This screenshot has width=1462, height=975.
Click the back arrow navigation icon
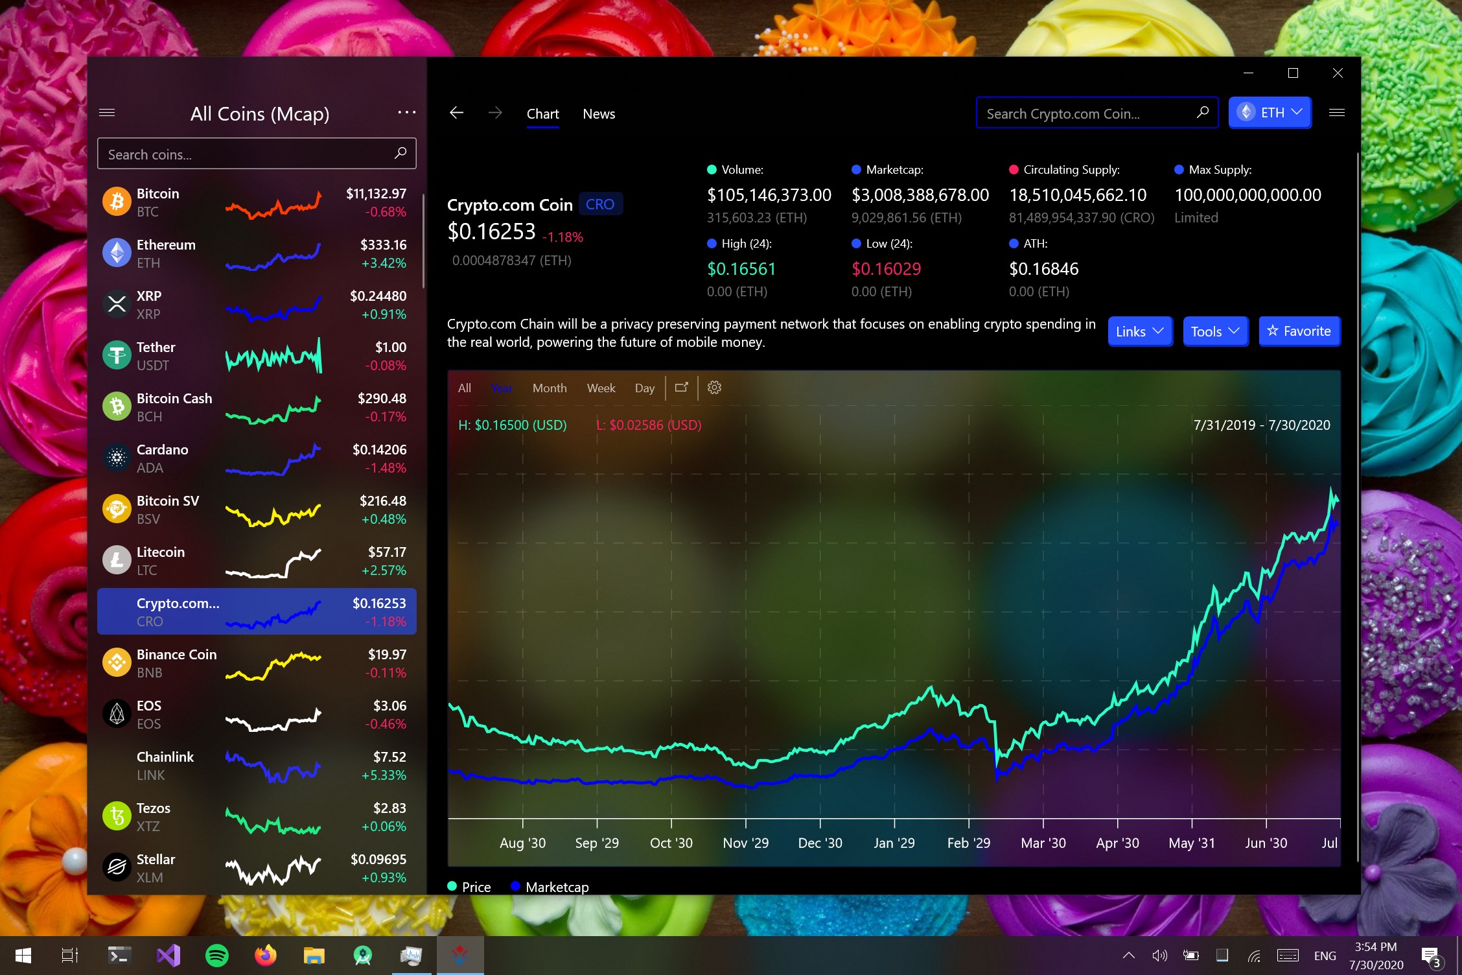456,113
